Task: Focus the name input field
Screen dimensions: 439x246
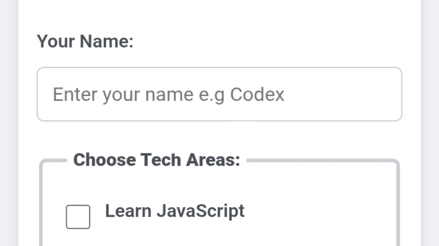Action: tap(219, 94)
